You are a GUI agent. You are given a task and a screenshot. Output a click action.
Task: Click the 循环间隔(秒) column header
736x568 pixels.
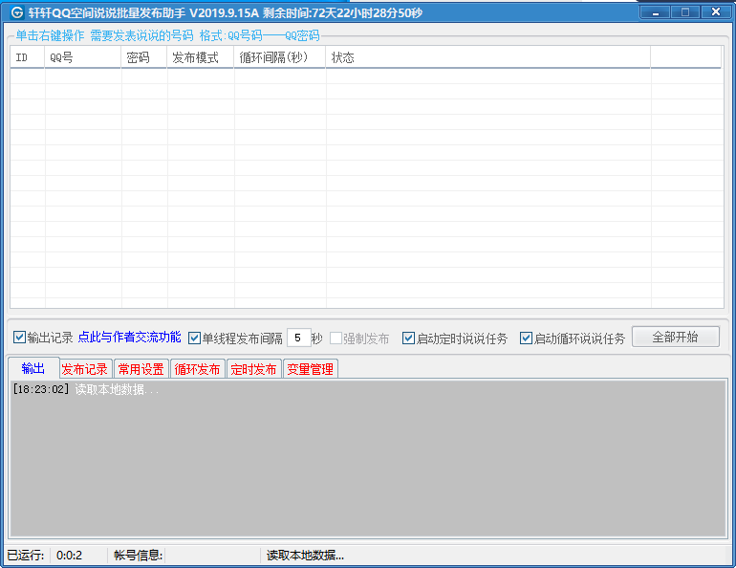click(x=280, y=57)
